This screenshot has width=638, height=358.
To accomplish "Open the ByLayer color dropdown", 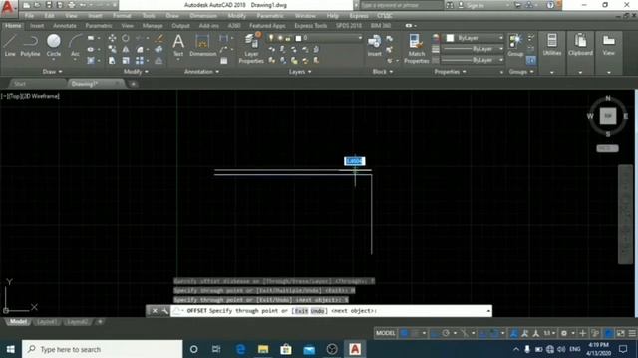I will tap(500, 38).
